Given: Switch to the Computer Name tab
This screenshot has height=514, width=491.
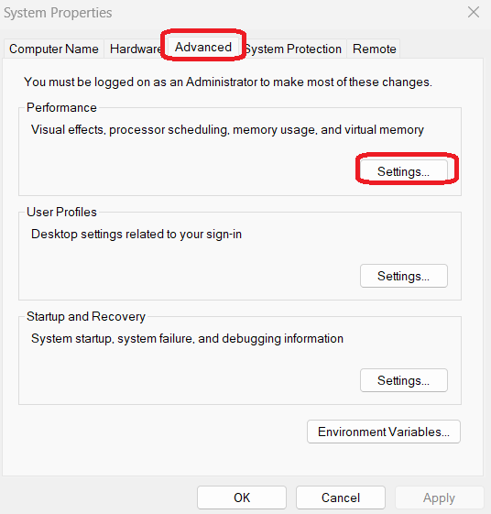Looking at the screenshot, I should pos(54,49).
